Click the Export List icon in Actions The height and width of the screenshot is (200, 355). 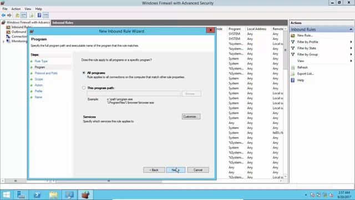click(x=293, y=74)
